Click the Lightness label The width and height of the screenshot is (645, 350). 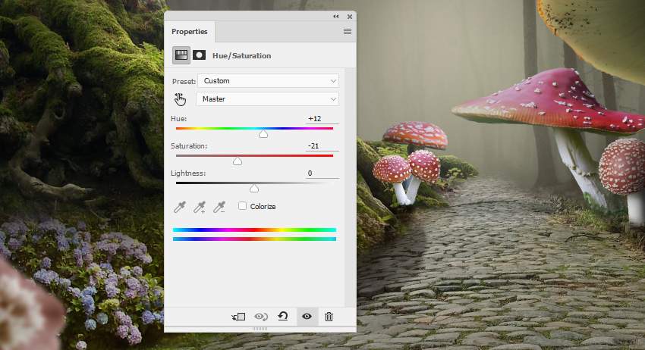188,173
